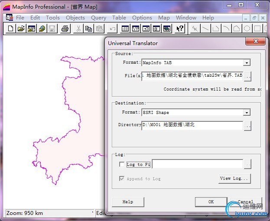Open the Objects menu

click(75, 18)
